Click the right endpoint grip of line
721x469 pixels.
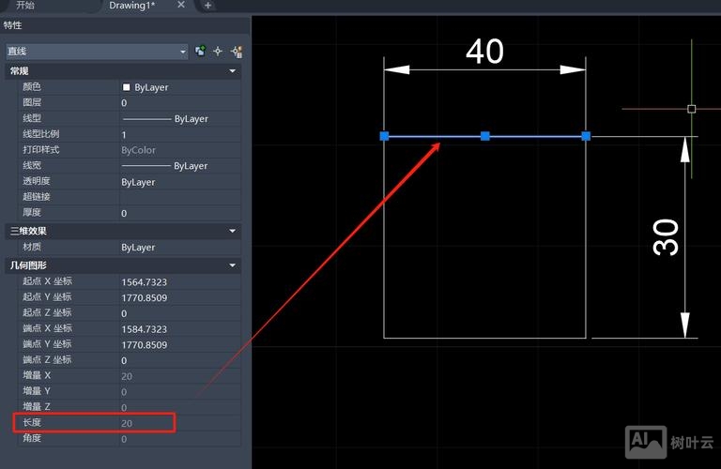coord(586,136)
